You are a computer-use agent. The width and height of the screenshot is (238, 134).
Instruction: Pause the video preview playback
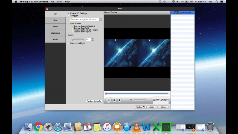(x=108, y=100)
